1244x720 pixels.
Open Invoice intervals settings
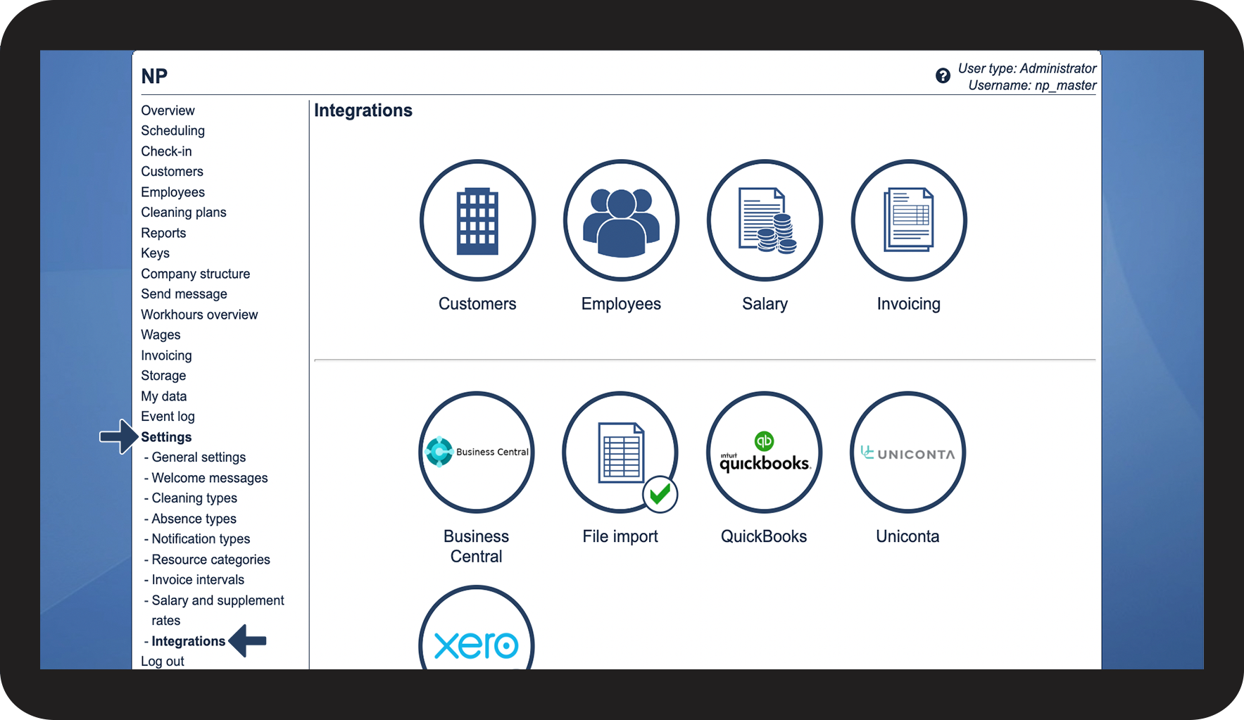[x=198, y=580]
